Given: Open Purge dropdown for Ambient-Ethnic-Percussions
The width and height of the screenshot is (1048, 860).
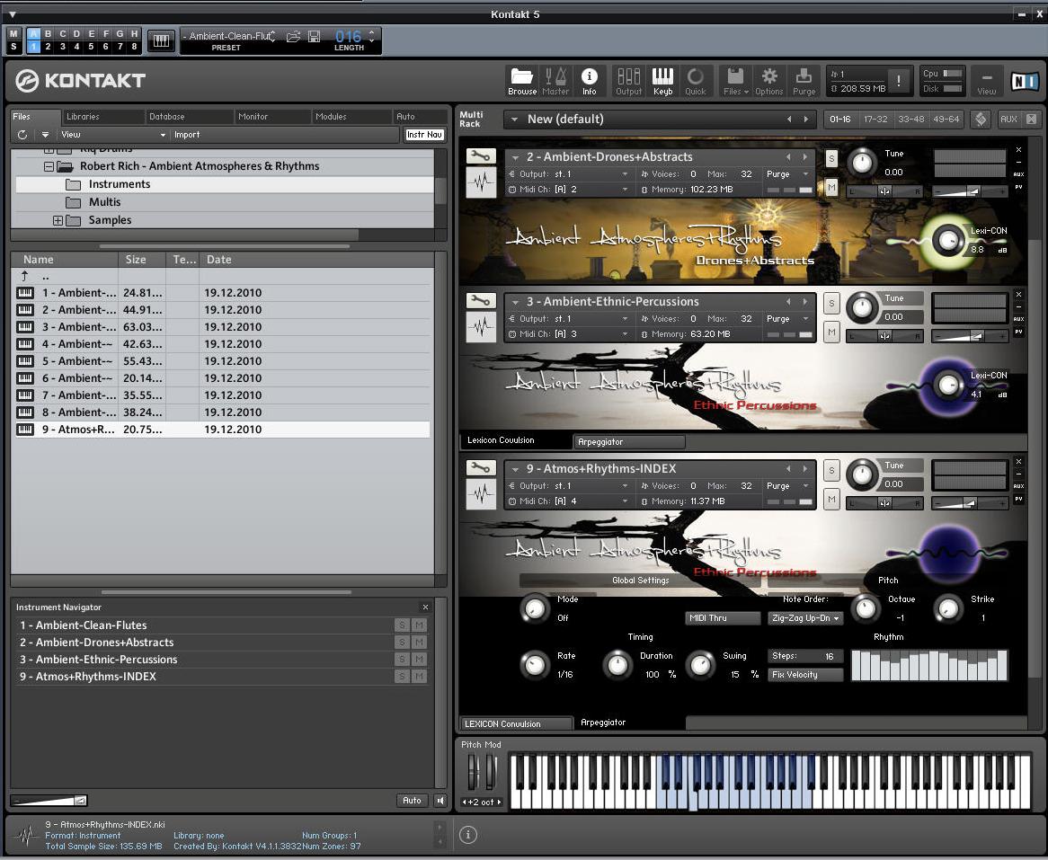Looking at the screenshot, I should pos(788,319).
